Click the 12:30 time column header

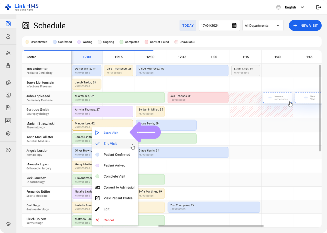pyautogui.click(x=150, y=57)
